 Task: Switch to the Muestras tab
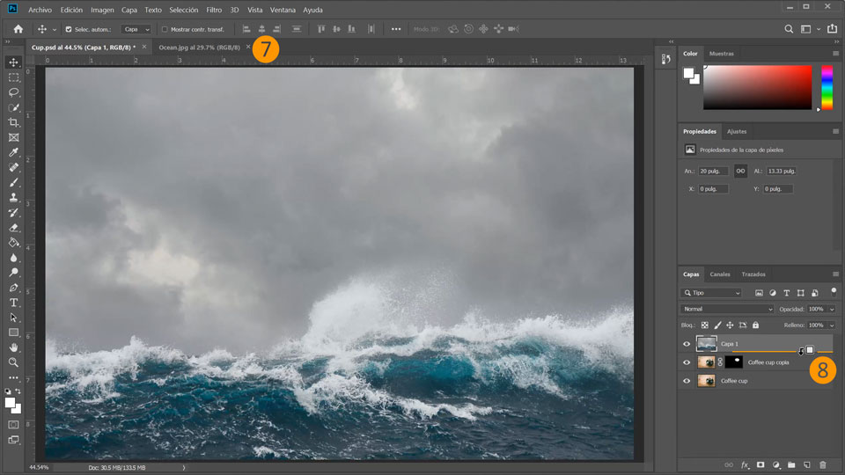(721, 54)
